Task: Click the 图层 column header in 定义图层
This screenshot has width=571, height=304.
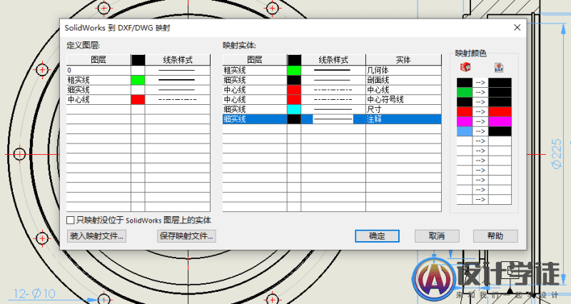Action: point(98,60)
